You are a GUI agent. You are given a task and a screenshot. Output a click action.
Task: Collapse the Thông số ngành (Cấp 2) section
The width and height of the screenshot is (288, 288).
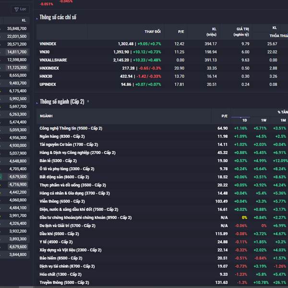point(37,103)
